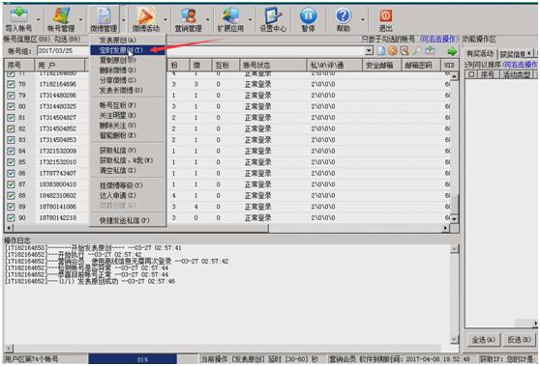The image size is (540, 366).
Task: Click the blue document icon beside group combo
Action: (381, 51)
